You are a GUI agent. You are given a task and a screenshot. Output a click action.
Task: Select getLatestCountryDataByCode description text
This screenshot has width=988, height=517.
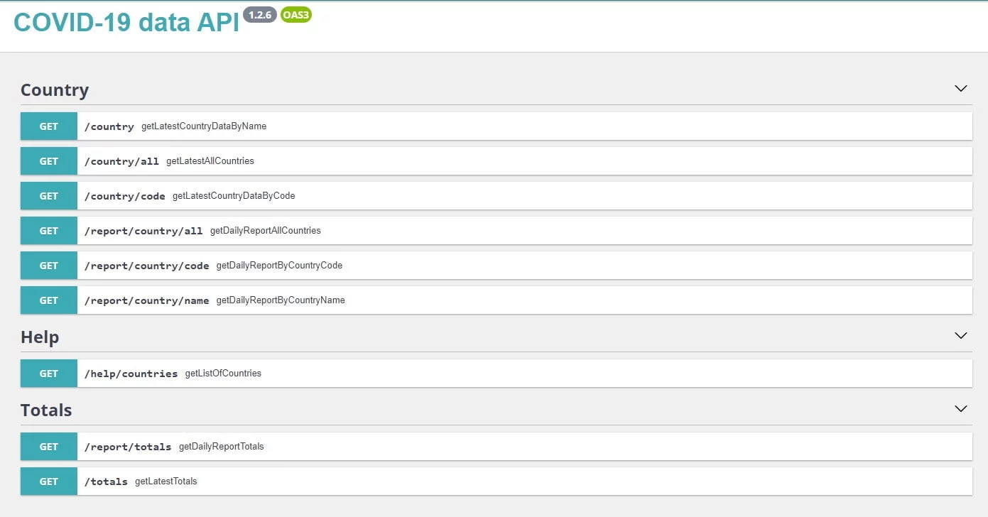234,195
